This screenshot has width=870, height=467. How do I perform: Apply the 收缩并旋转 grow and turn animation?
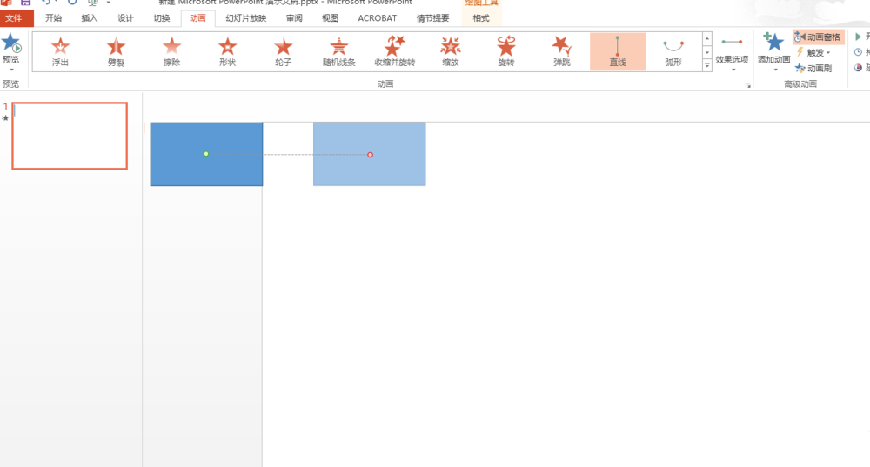tap(395, 51)
